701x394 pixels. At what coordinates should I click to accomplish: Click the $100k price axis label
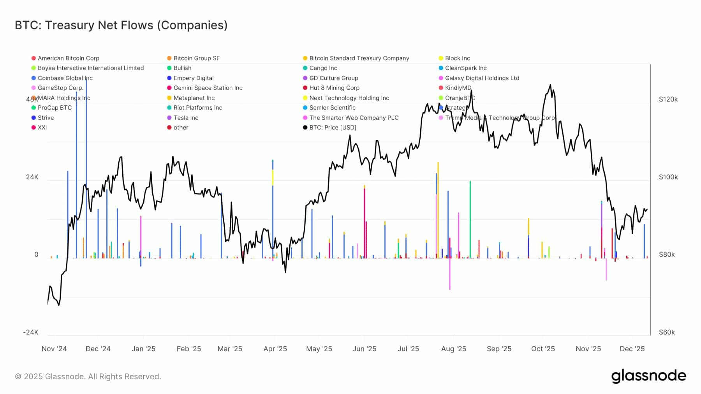668,177
